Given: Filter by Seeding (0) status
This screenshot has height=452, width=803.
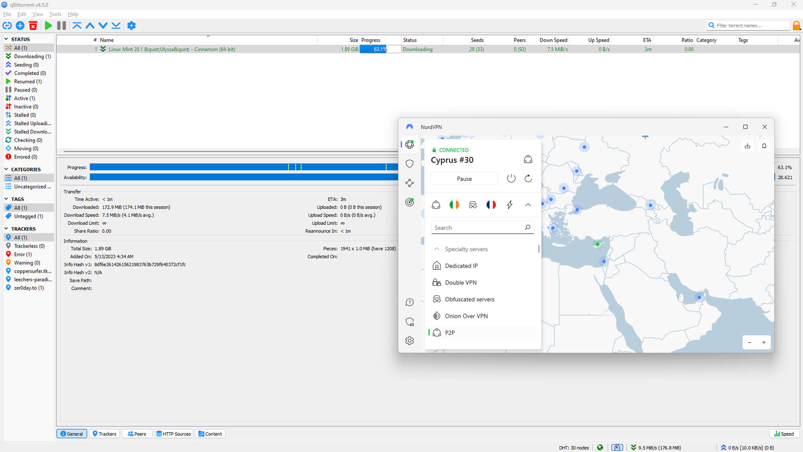Looking at the screenshot, I should pos(29,65).
